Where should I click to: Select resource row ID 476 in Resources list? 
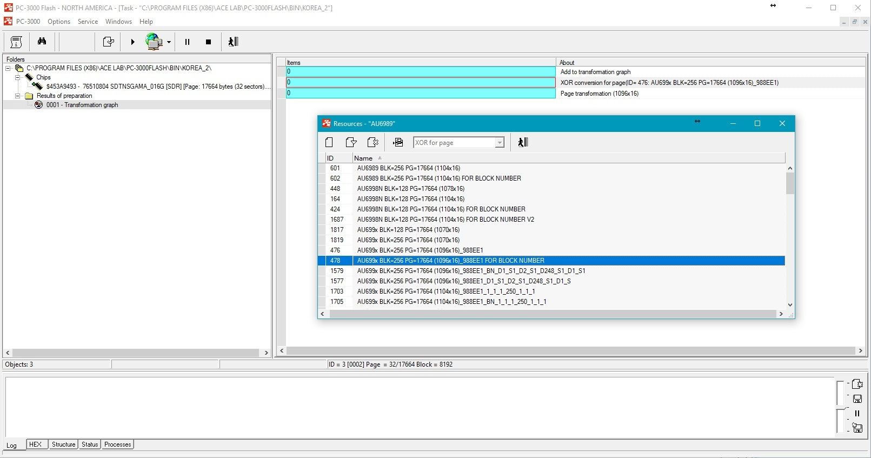tap(551, 250)
